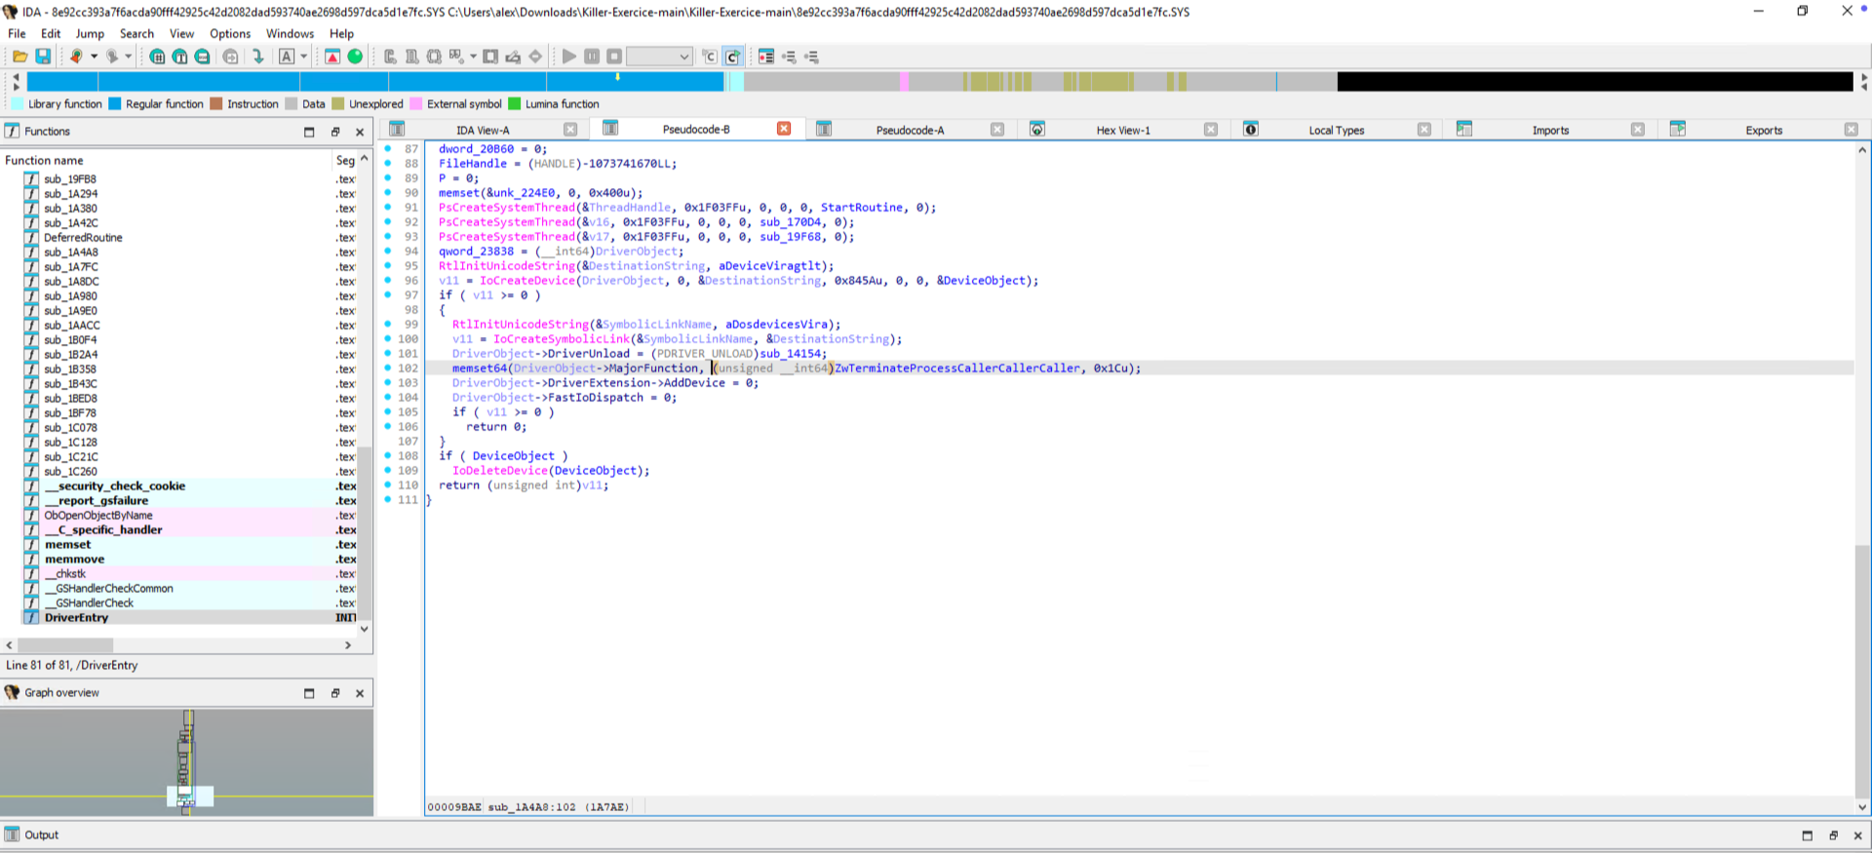The width and height of the screenshot is (1872, 853).
Task: Select __security_check_cookie function row
Action: [x=188, y=485]
